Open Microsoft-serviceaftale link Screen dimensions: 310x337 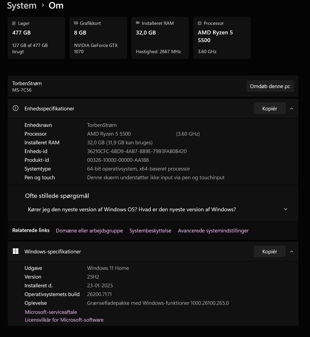click(x=51, y=312)
